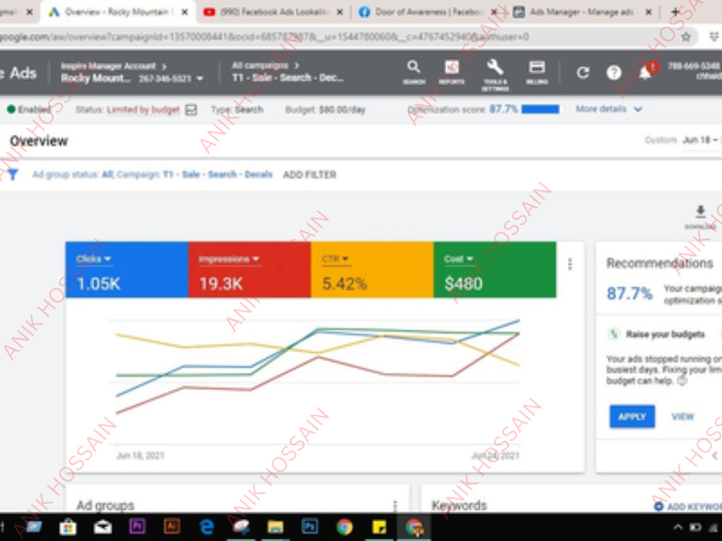The height and width of the screenshot is (541, 722).
Task: Close the Overview - Rocky Mountain tab
Action: [x=184, y=12]
